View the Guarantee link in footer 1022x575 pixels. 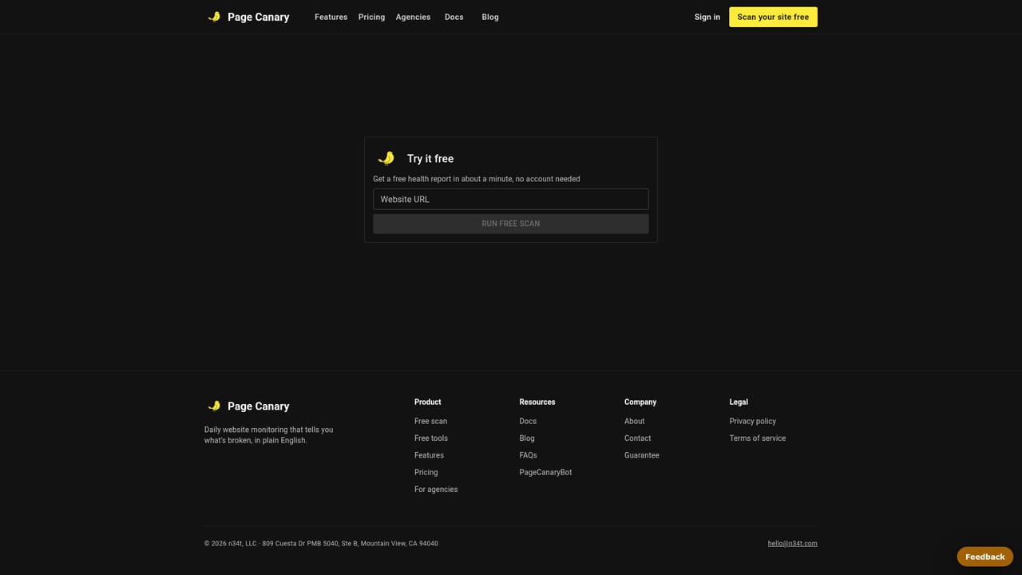642,455
